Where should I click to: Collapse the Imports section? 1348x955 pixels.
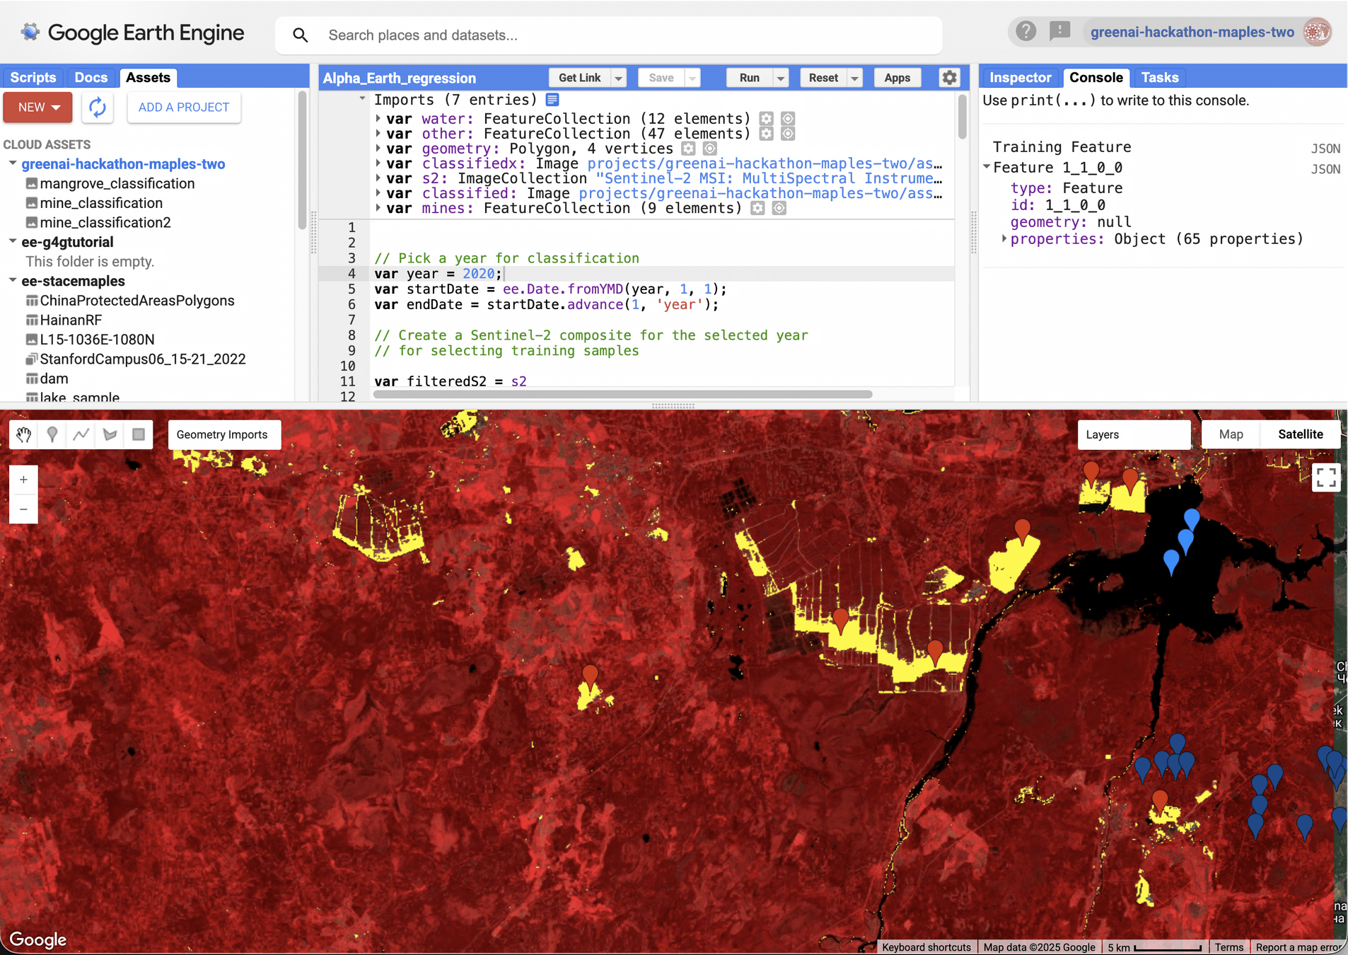pyautogui.click(x=362, y=99)
